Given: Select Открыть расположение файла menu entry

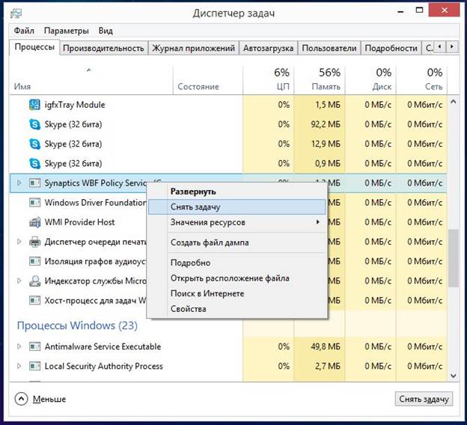Looking at the screenshot, I should point(229,278).
